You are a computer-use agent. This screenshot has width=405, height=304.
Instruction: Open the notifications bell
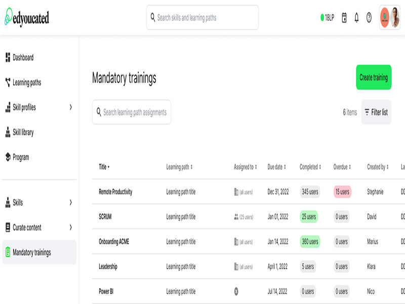tap(356, 18)
